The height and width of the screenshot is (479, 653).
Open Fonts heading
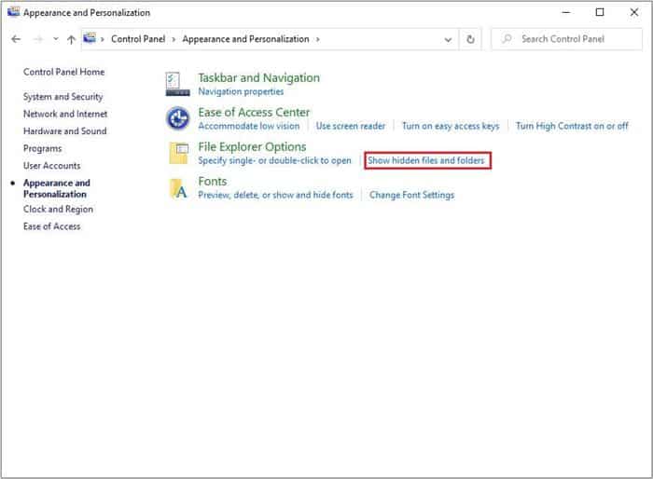click(213, 182)
